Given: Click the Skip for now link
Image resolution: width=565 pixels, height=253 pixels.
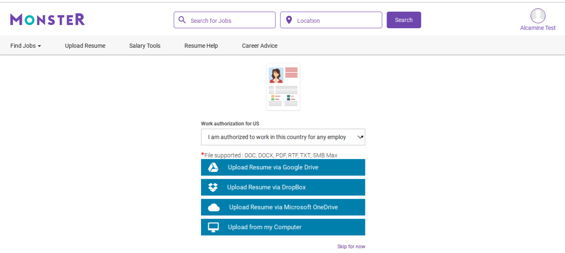Looking at the screenshot, I should pyautogui.click(x=351, y=246).
